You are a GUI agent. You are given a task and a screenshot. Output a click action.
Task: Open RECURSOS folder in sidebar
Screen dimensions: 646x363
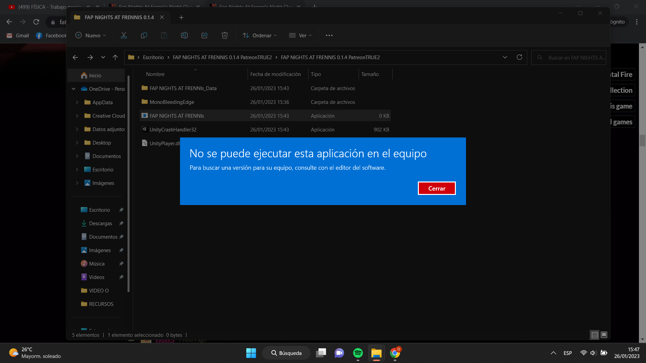coord(98,304)
